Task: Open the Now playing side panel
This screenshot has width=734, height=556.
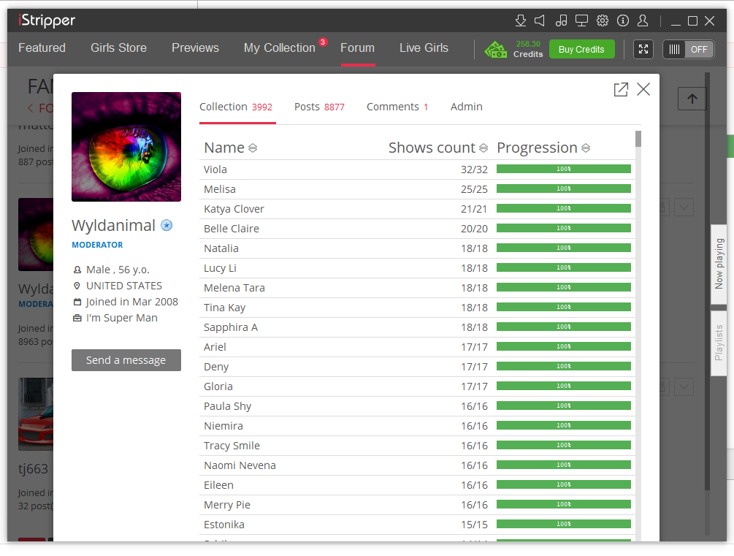Action: (719, 264)
